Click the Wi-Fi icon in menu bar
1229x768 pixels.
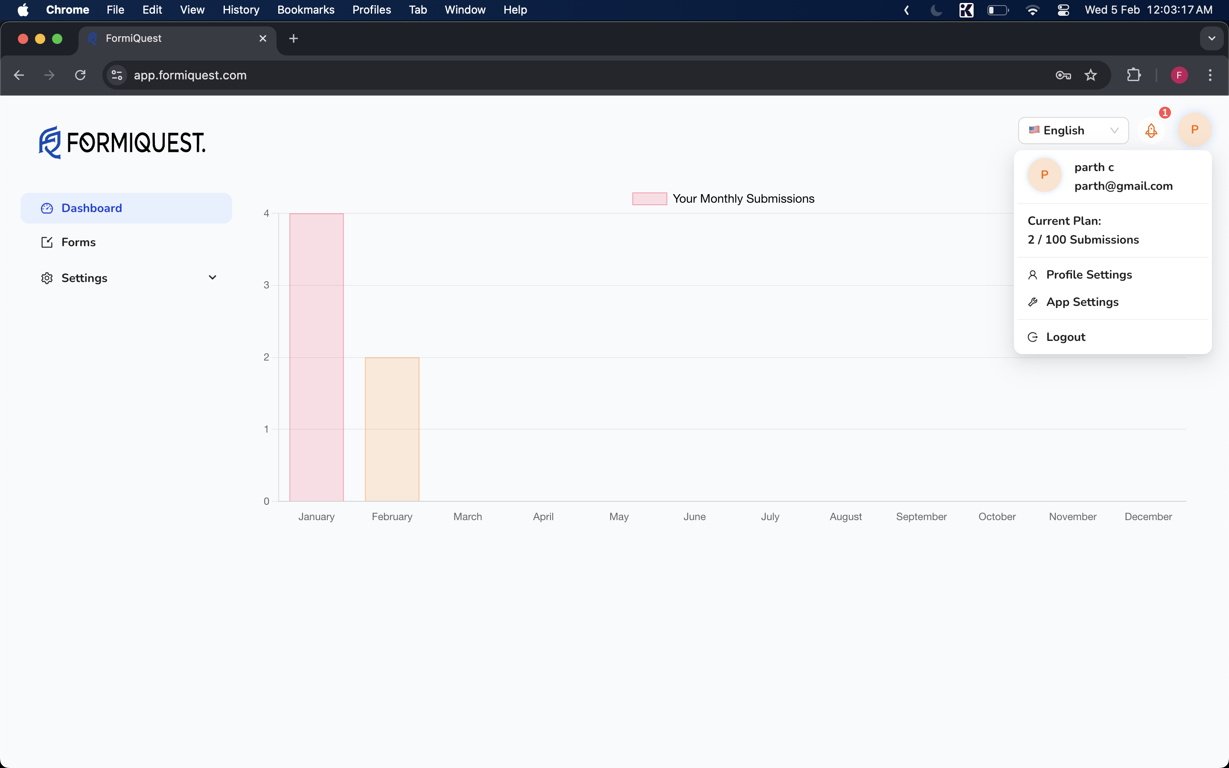1032,10
